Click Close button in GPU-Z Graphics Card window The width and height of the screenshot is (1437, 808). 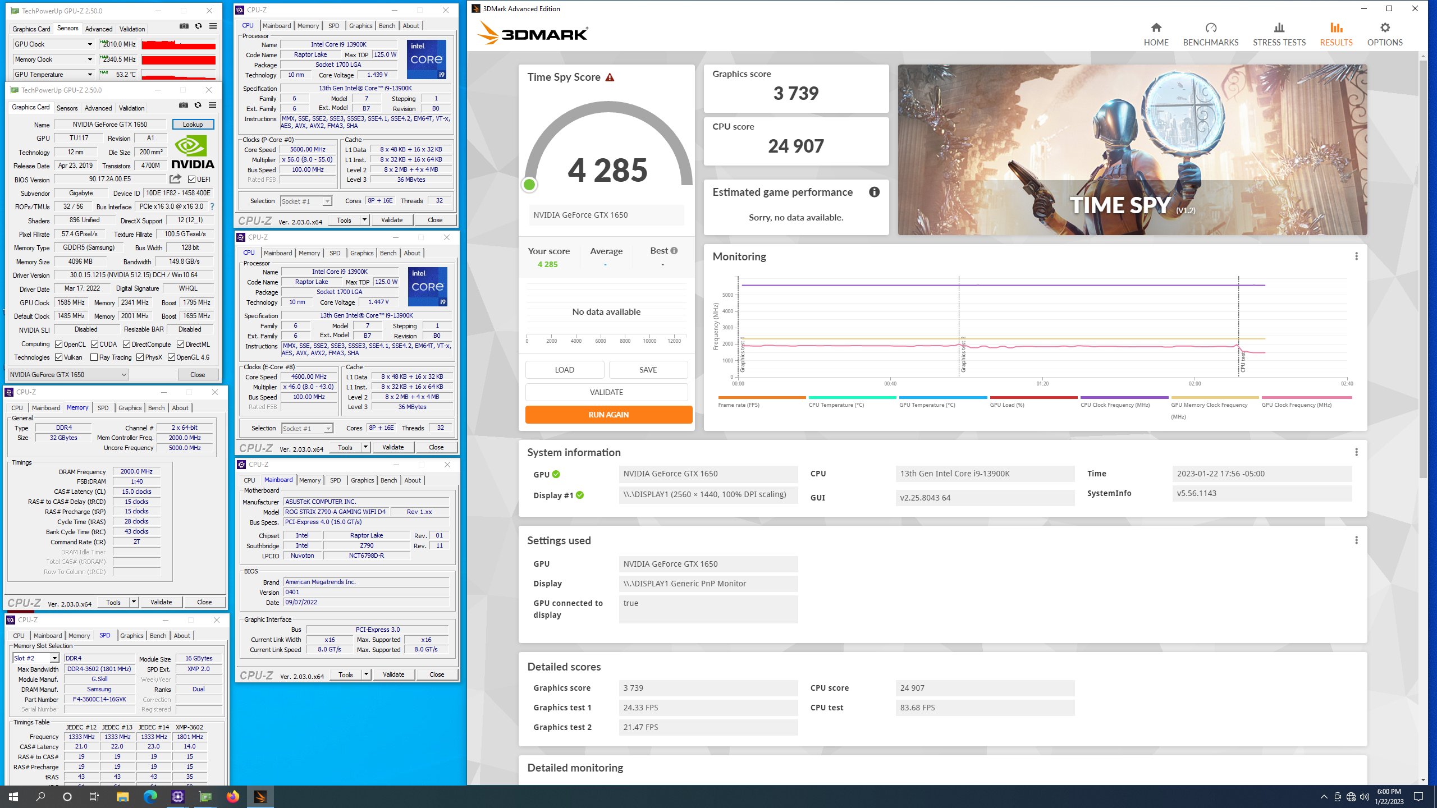[198, 374]
